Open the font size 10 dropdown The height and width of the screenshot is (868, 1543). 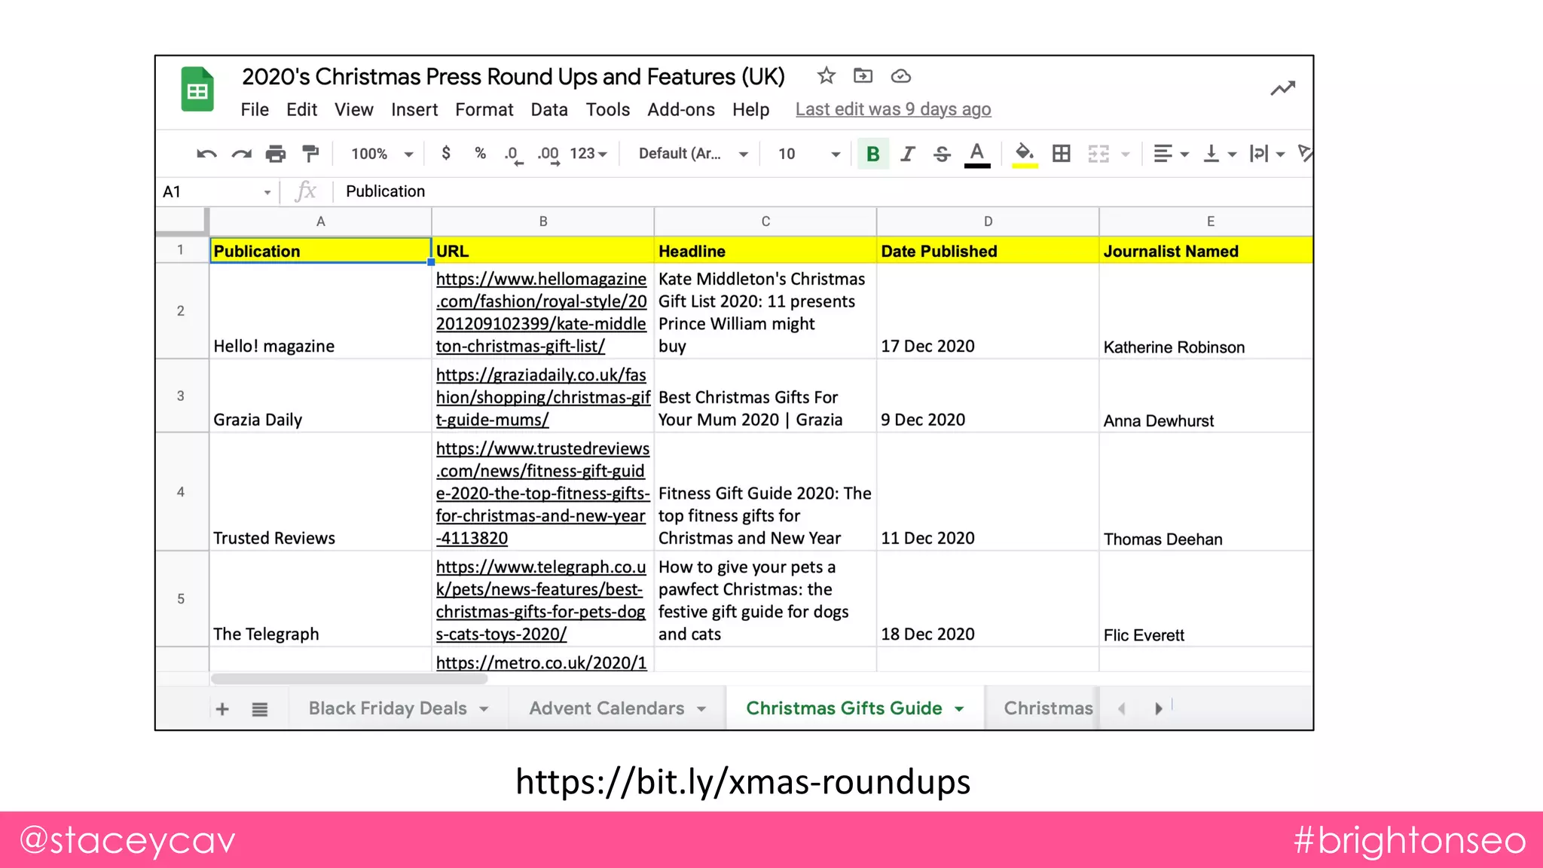(x=809, y=154)
